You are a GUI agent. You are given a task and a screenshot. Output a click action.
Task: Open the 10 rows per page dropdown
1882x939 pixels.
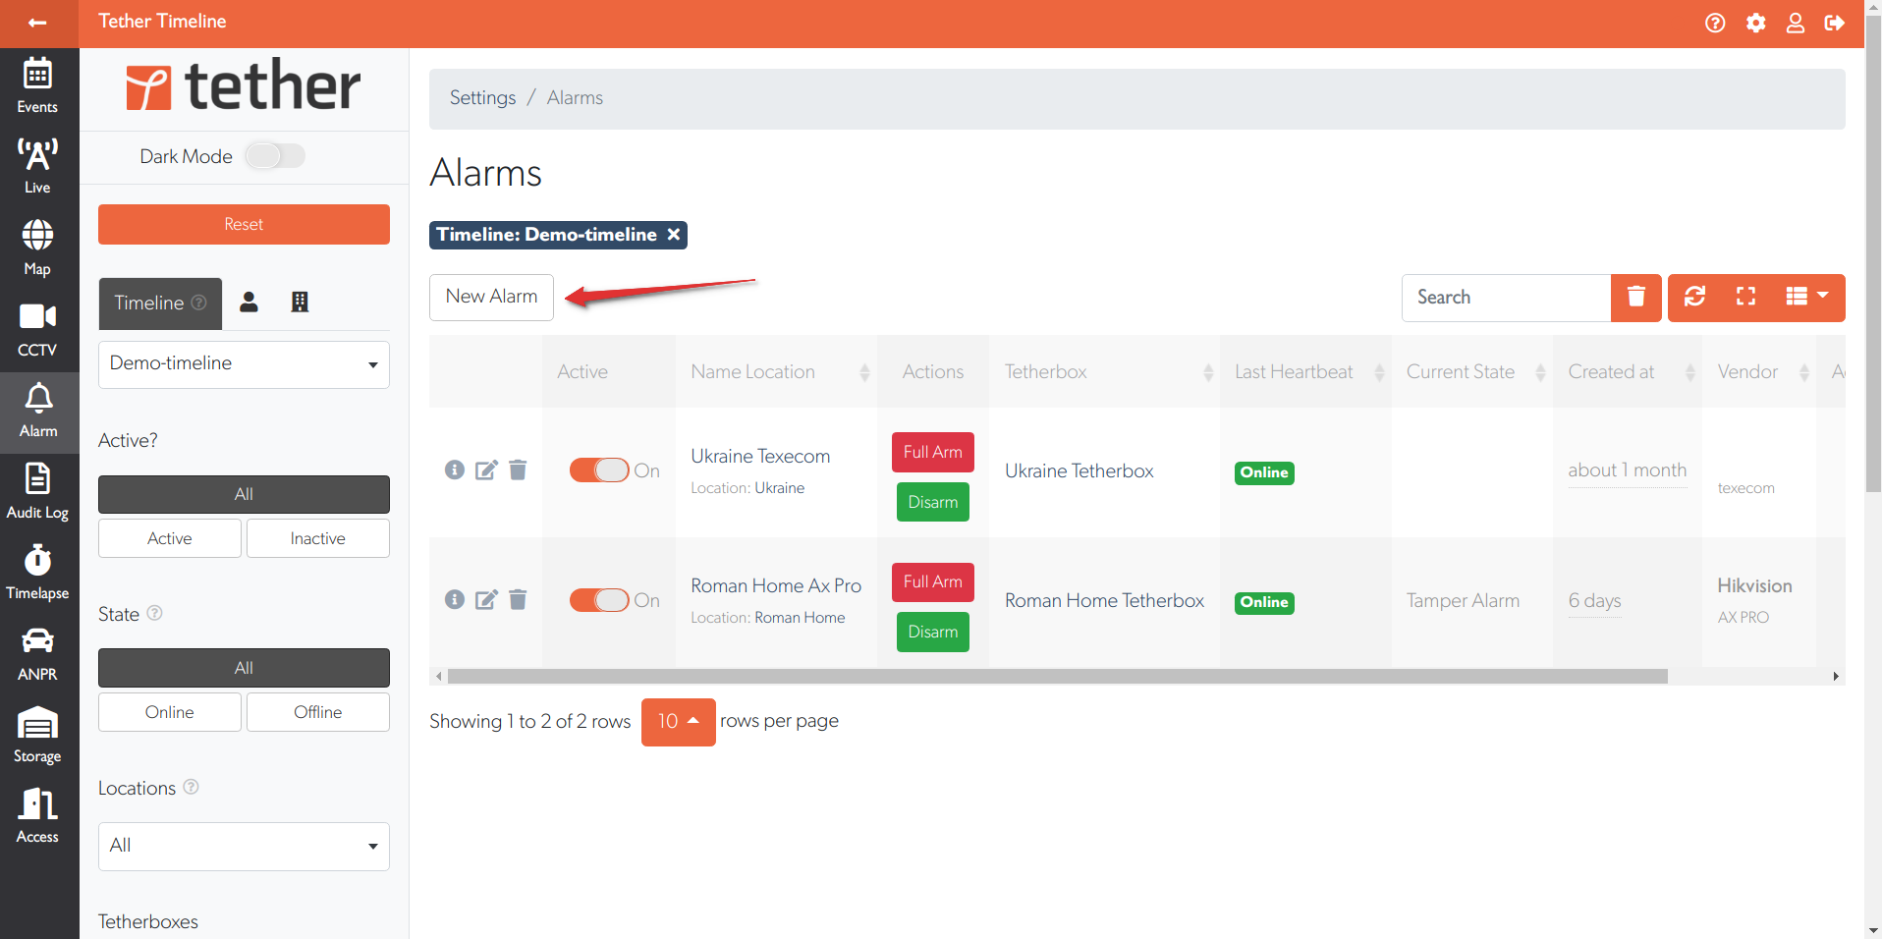[678, 722]
